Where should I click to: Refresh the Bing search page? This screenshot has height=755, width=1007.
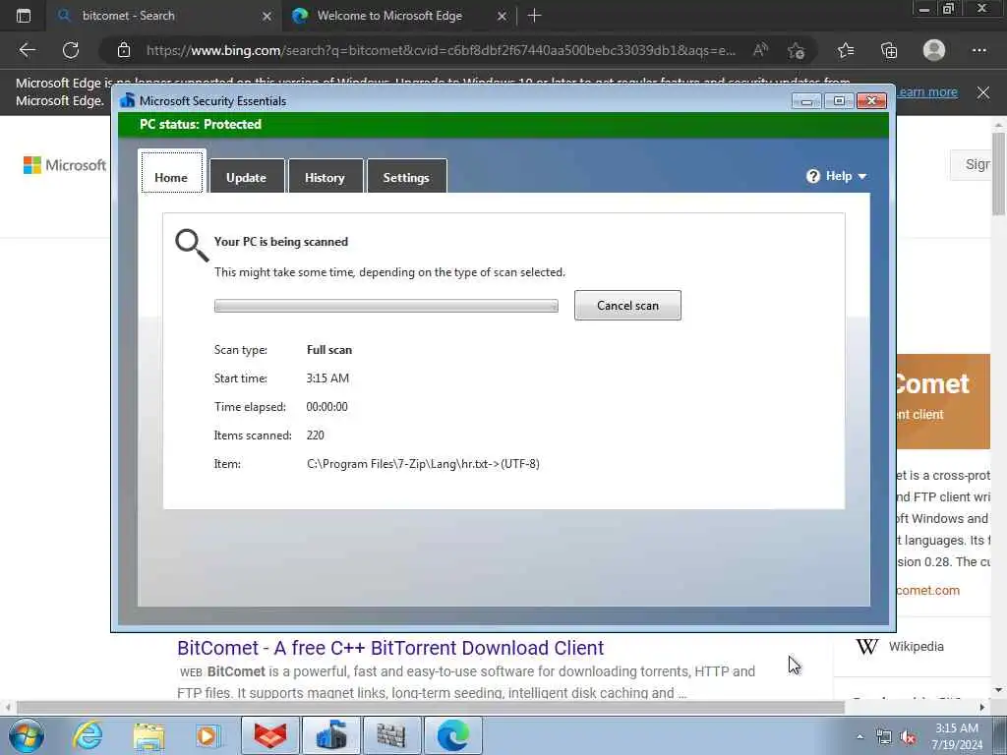pos(71,50)
